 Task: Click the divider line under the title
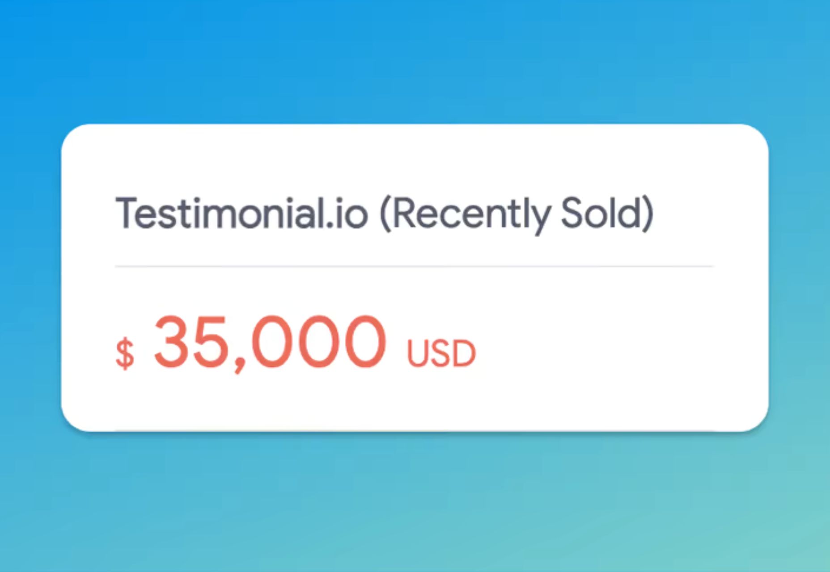414,266
